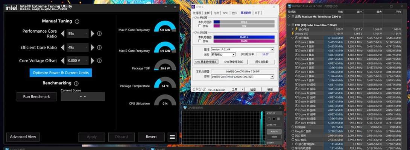Click Reset in CPU封装功率 graph window

click(x=274, y=137)
